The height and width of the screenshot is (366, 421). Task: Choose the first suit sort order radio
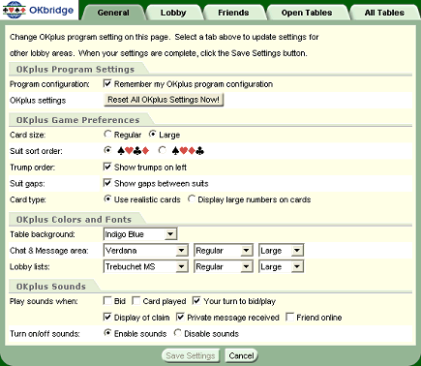107,150
